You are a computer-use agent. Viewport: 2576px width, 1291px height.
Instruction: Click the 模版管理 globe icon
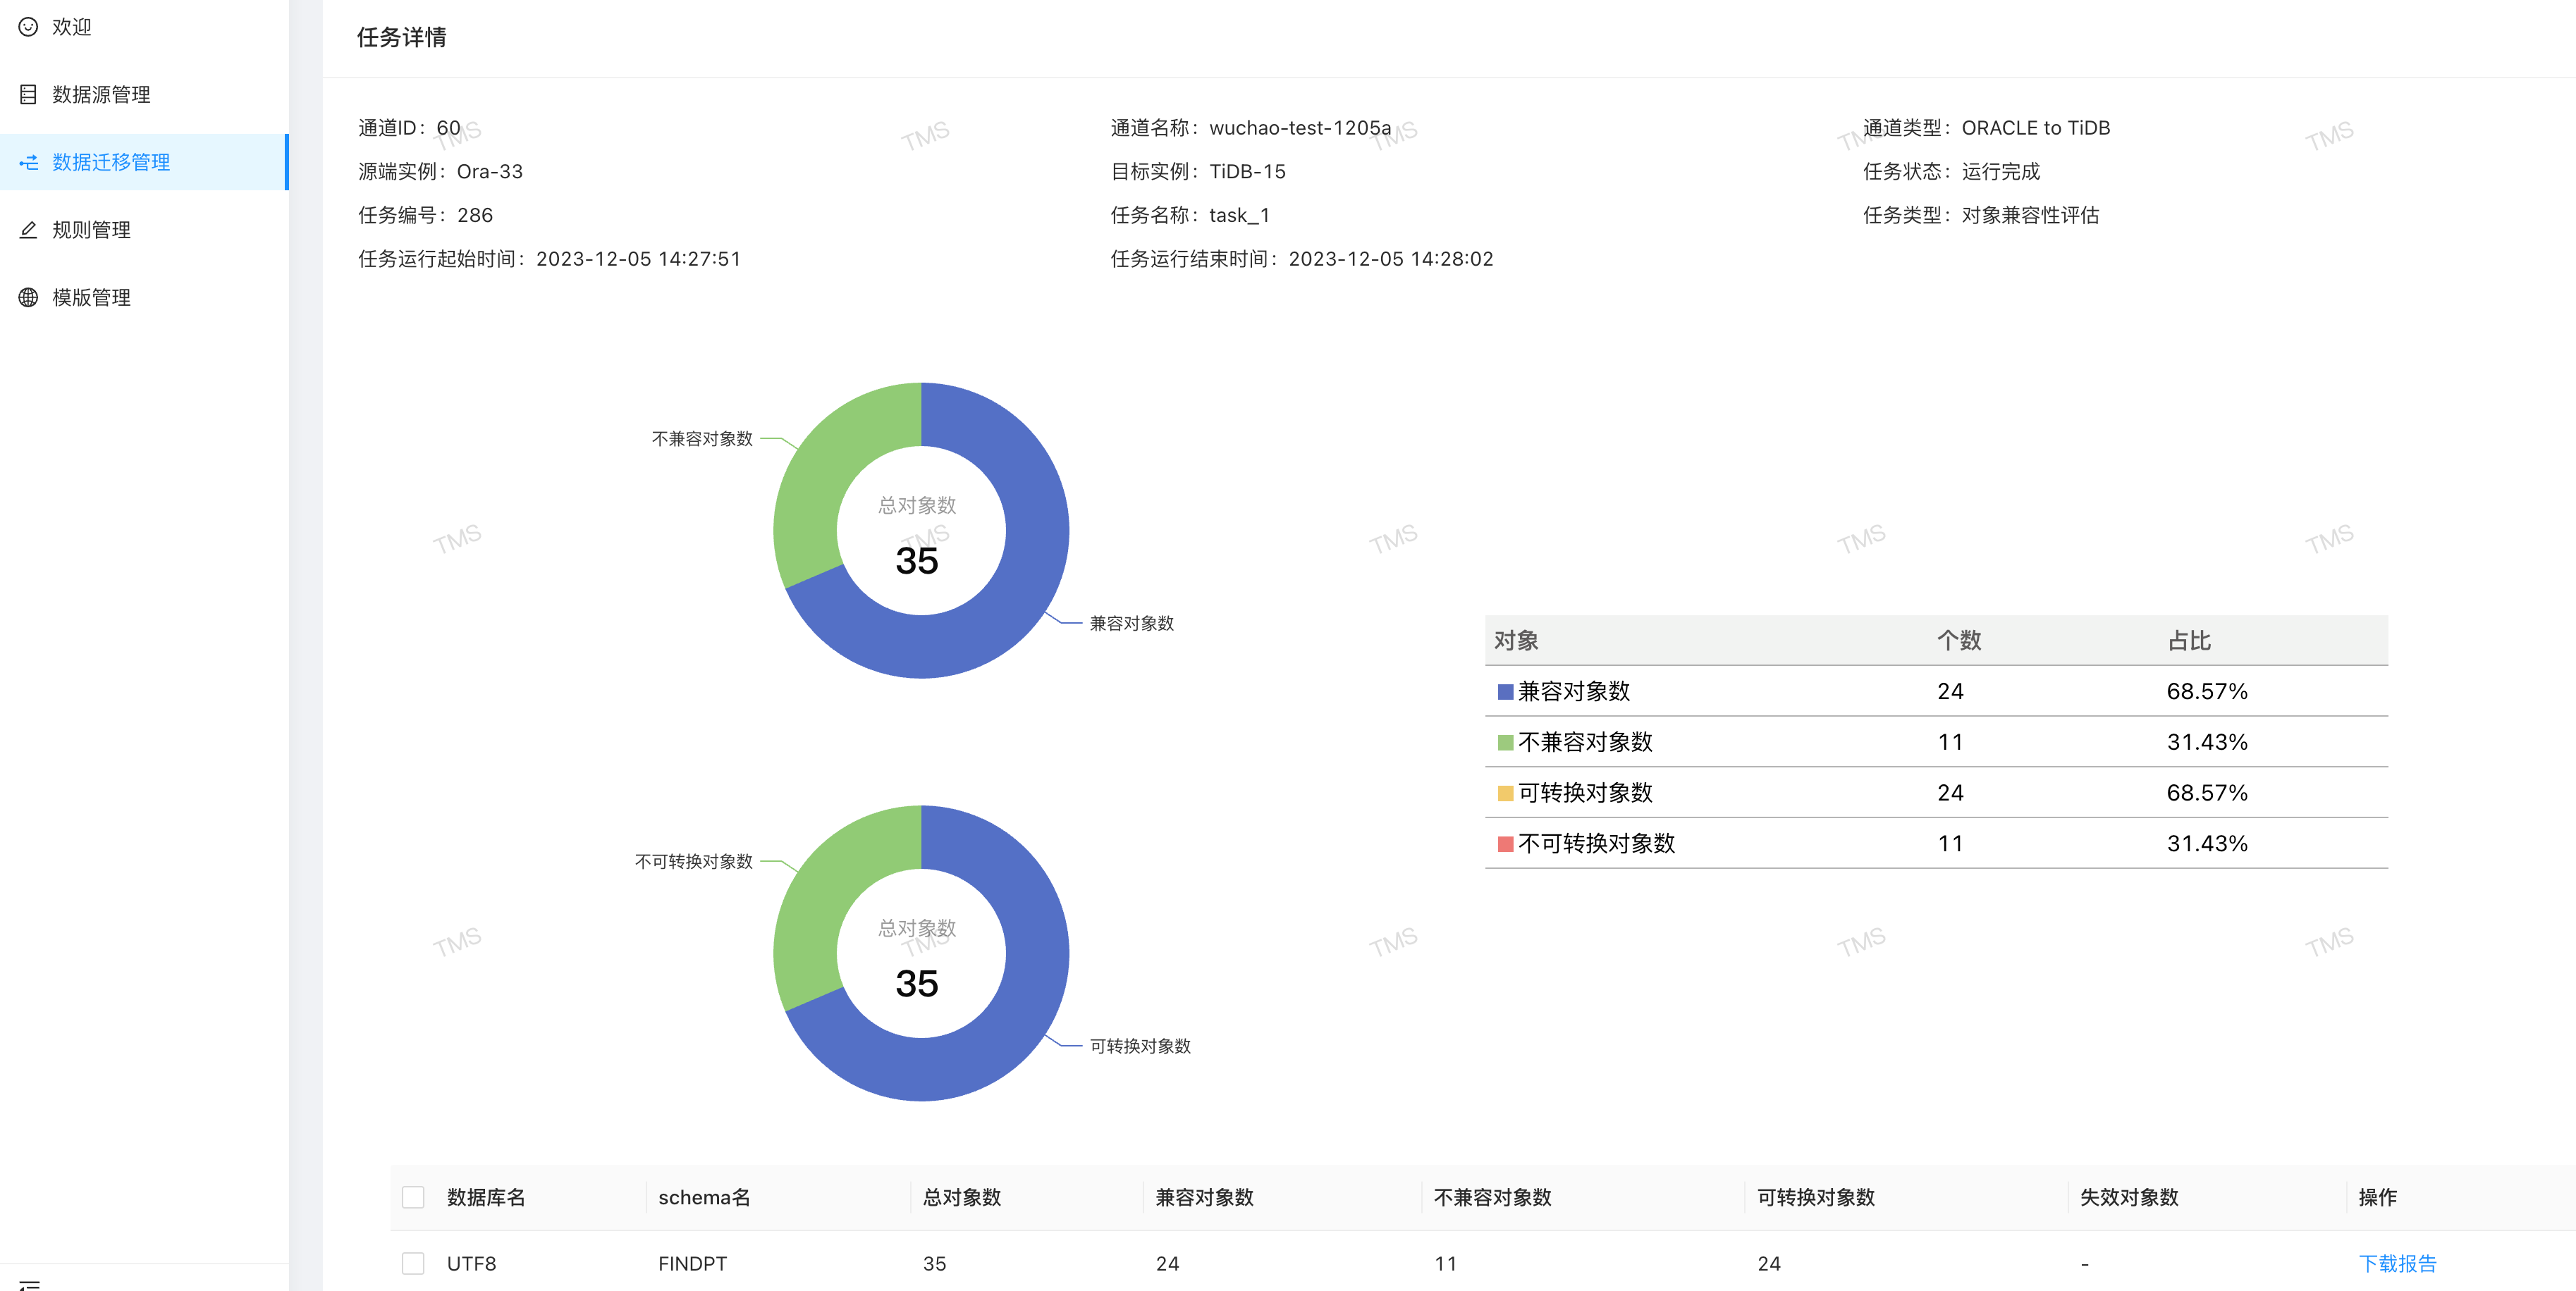[x=28, y=298]
